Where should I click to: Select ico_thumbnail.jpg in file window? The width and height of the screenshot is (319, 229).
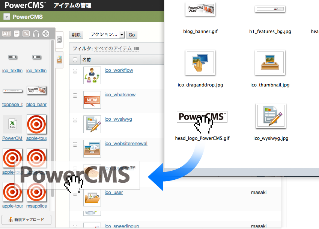(270, 62)
